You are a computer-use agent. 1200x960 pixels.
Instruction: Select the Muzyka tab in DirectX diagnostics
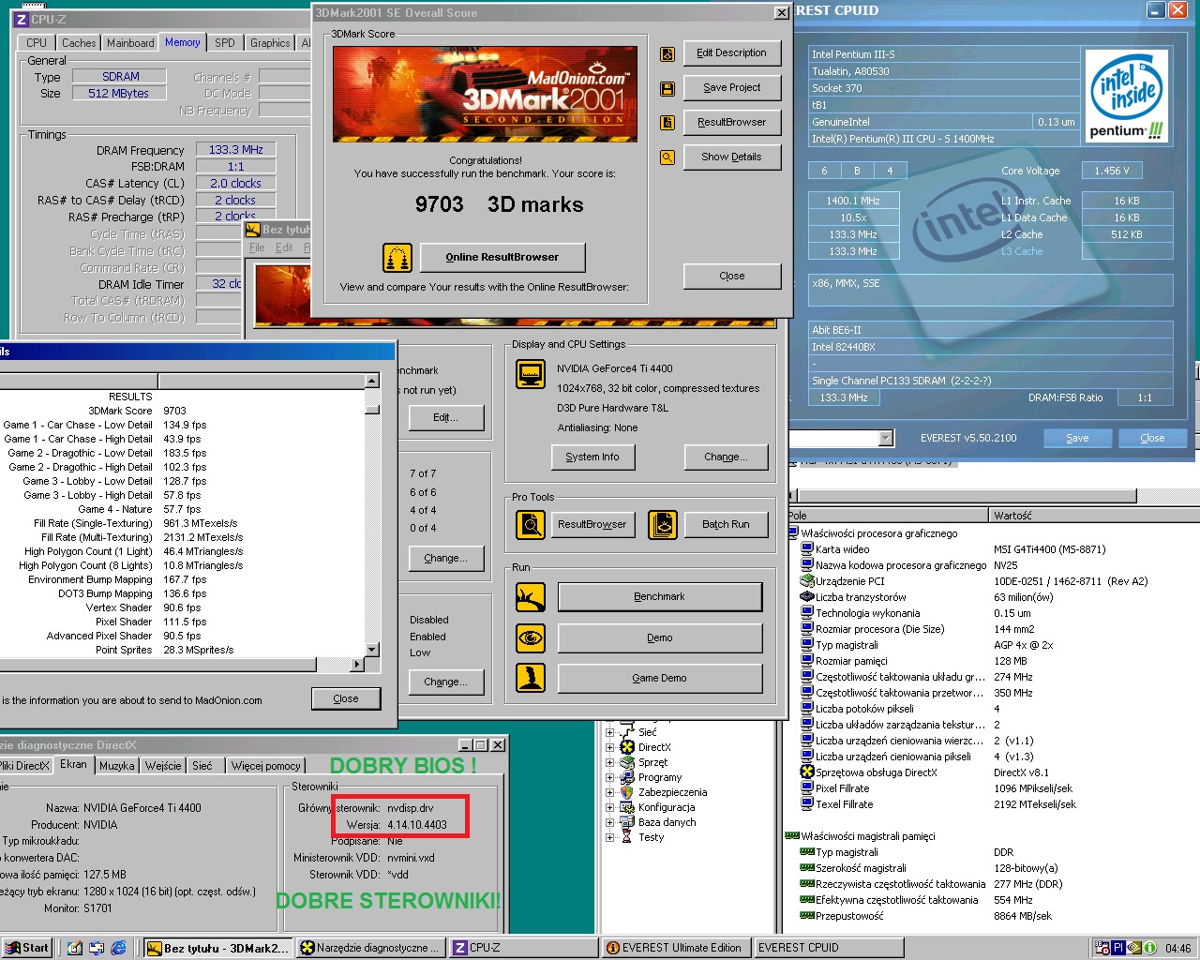coord(117,766)
